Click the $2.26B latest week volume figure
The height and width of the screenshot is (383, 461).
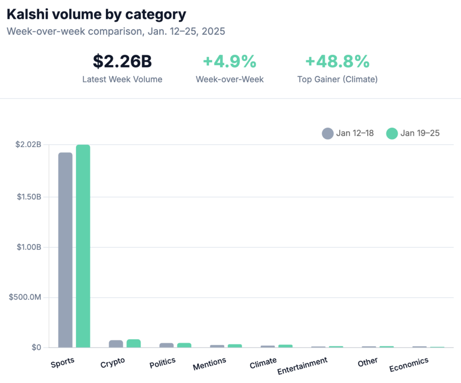tap(122, 61)
